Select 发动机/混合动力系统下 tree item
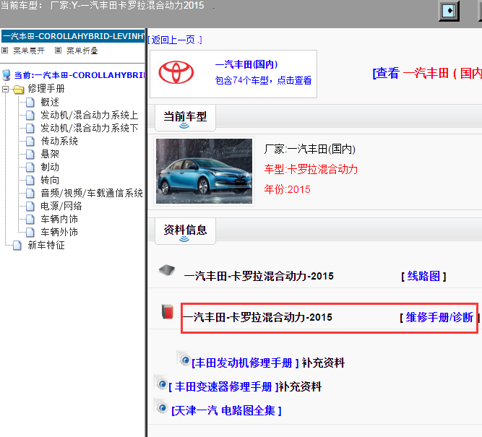The image size is (482, 437). 90,128
